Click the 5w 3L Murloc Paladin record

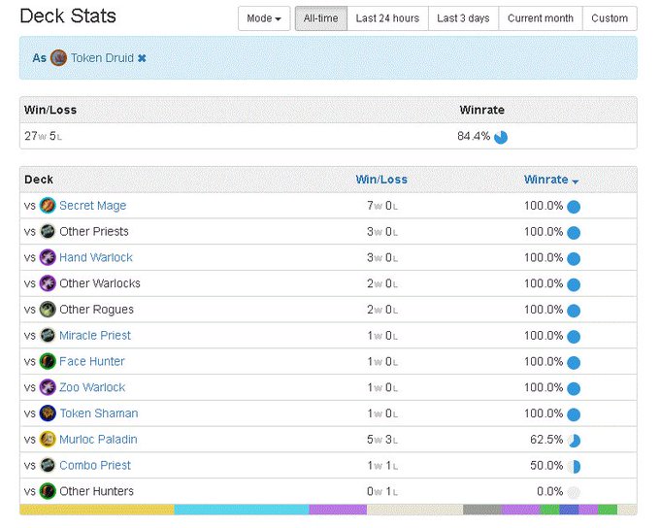click(x=382, y=440)
